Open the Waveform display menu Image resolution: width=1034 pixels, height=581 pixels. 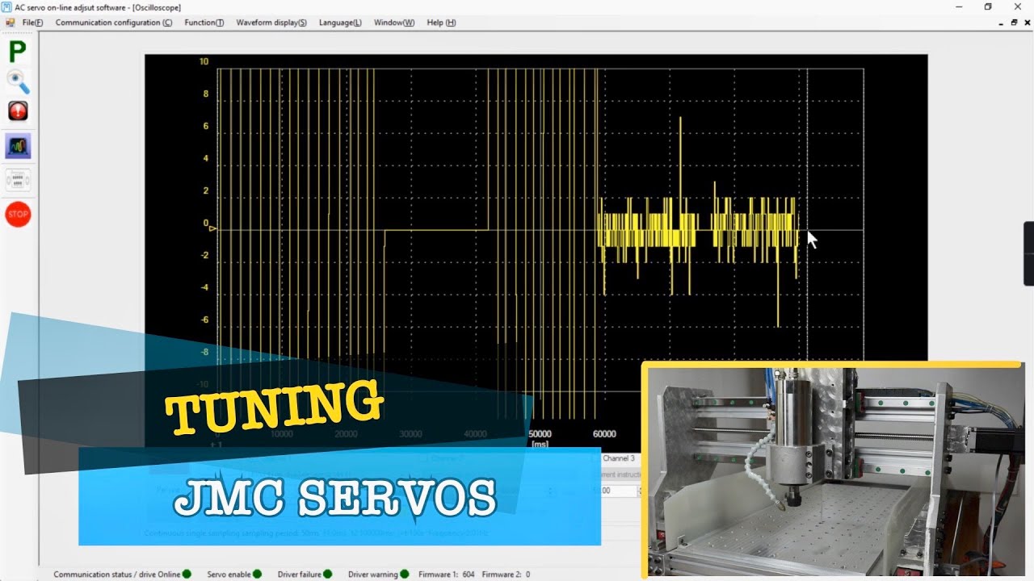[271, 23]
